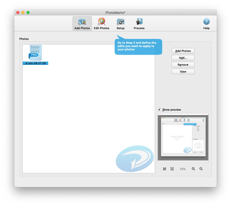Dismiss the Go to Step 2 tooltip
This screenshot has height=206, width=231.
coord(138,47)
